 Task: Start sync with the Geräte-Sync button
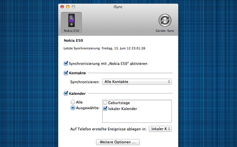click(x=165, y=23)
